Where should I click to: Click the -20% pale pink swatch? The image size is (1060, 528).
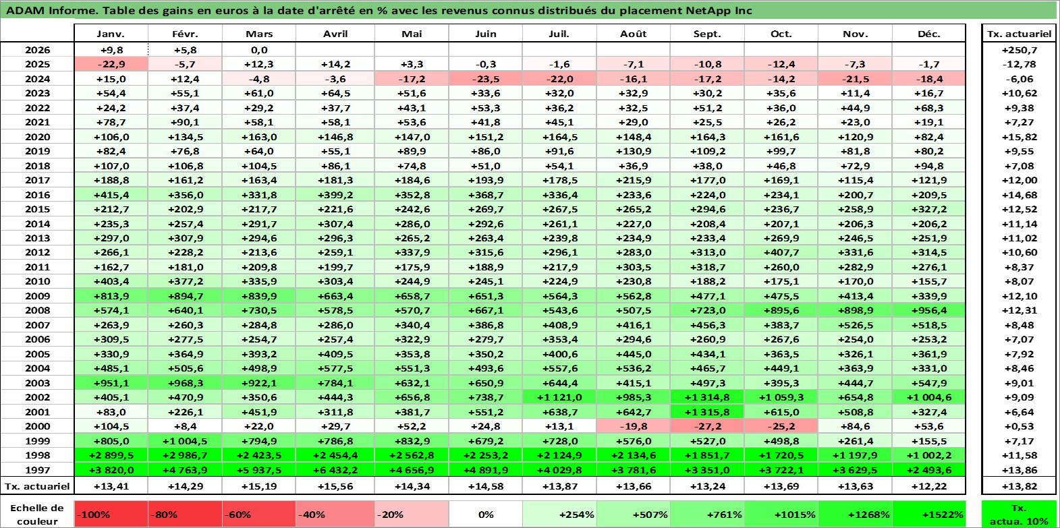(x=412, y=514)
